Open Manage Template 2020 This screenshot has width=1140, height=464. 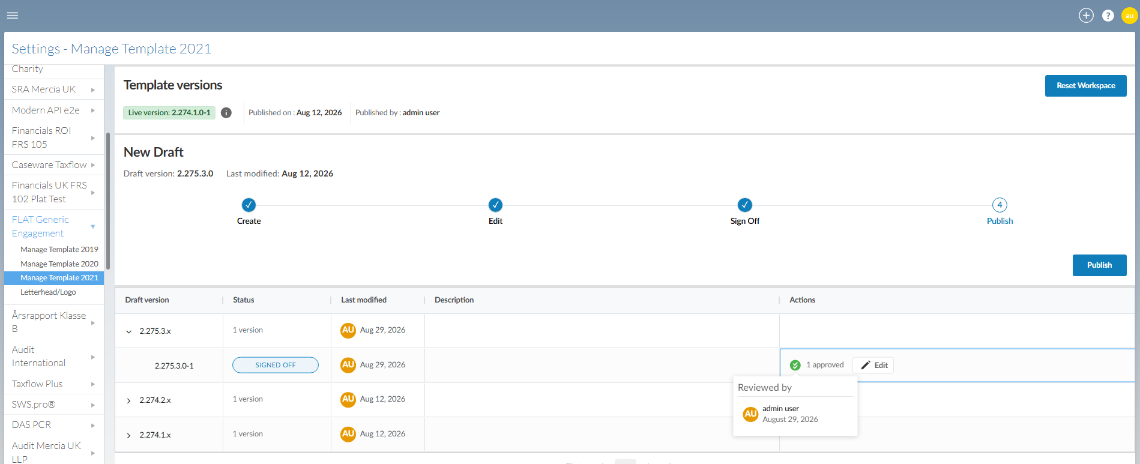[59, 264]
